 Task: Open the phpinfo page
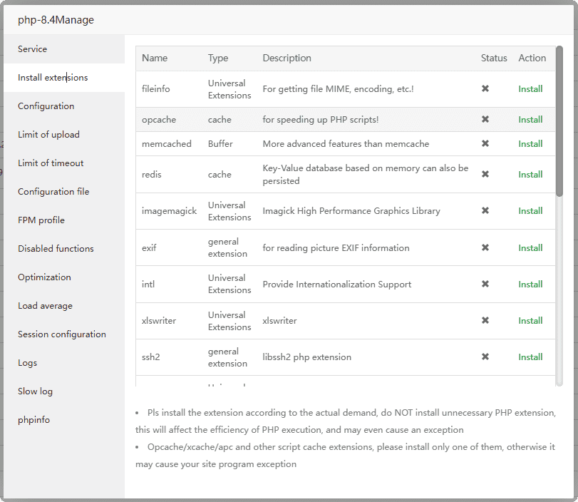(34, 420)
